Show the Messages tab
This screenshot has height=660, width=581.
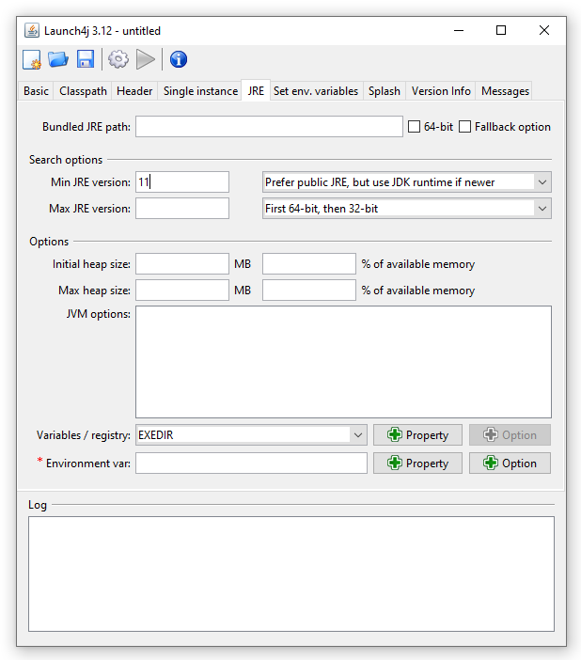click(x=505, y=91)
